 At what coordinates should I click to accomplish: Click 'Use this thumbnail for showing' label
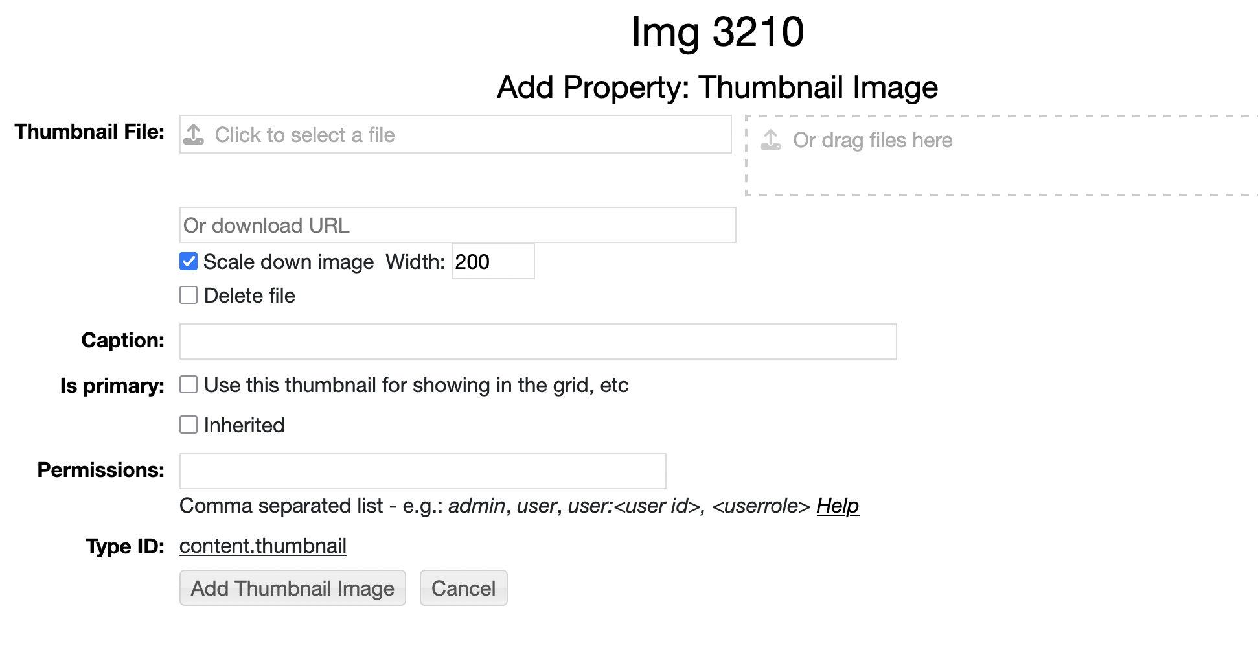click(417, 385)
